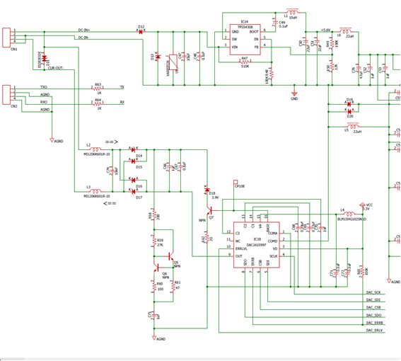This screenshot has width=401, height=361.
Task: Select the RX label after R64
Action: [x=122, y=102]
